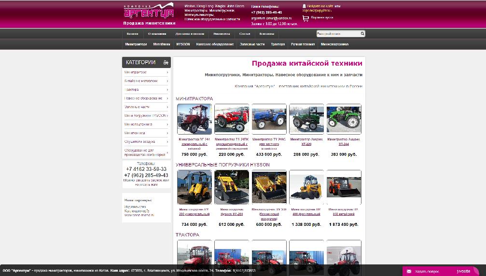Expand Навесное оборудование sidebar chevron
The image size is (486, 276).
click(167, 98)
